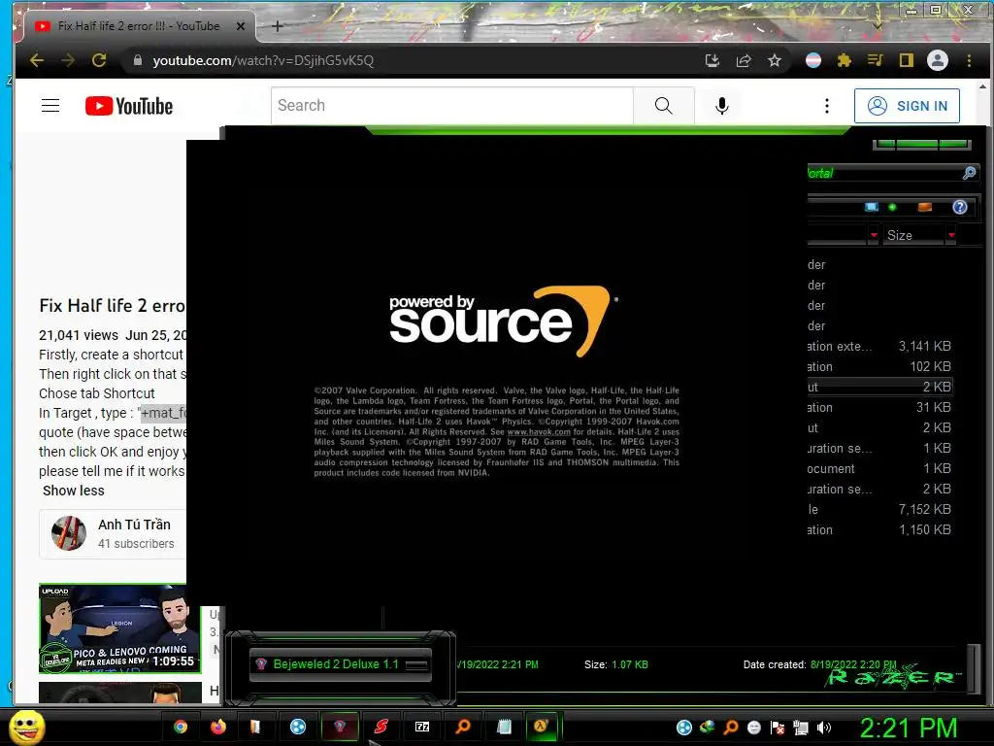
Task: Click the address bar URL
Action: click(x=263, y=61)
